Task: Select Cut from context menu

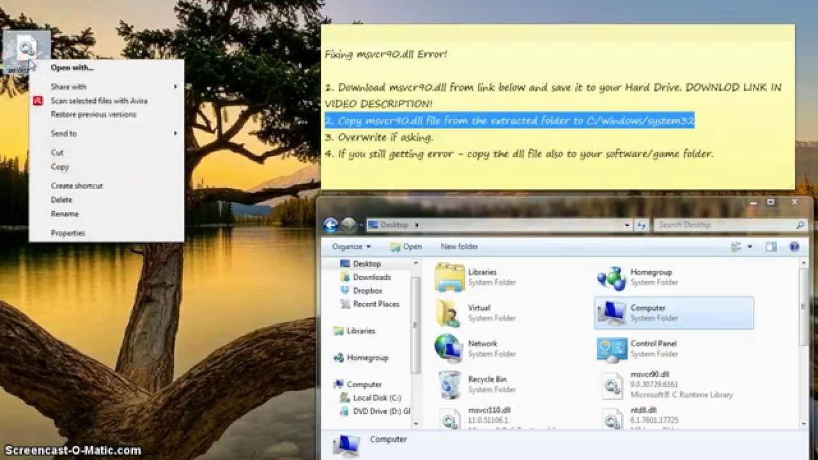Action: (x=57, y=153)
